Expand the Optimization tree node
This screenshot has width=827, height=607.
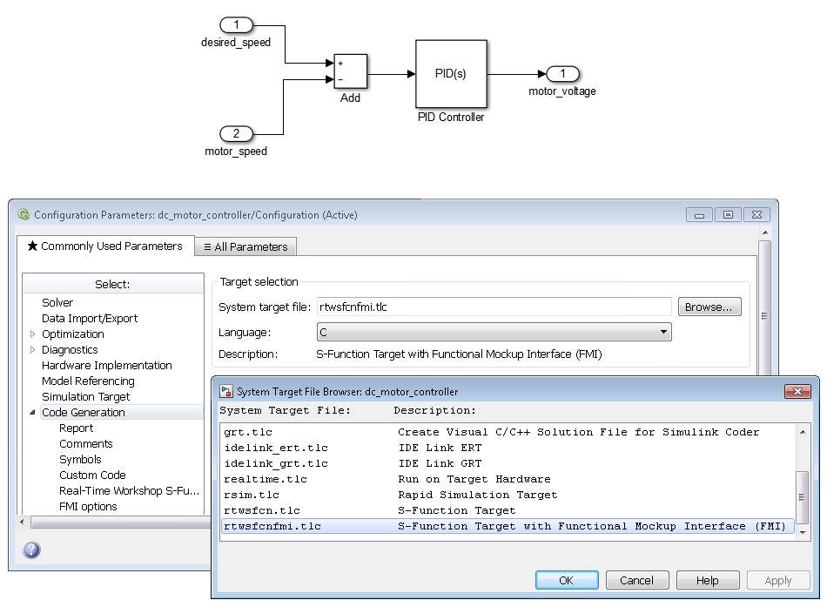click(33, 334)
